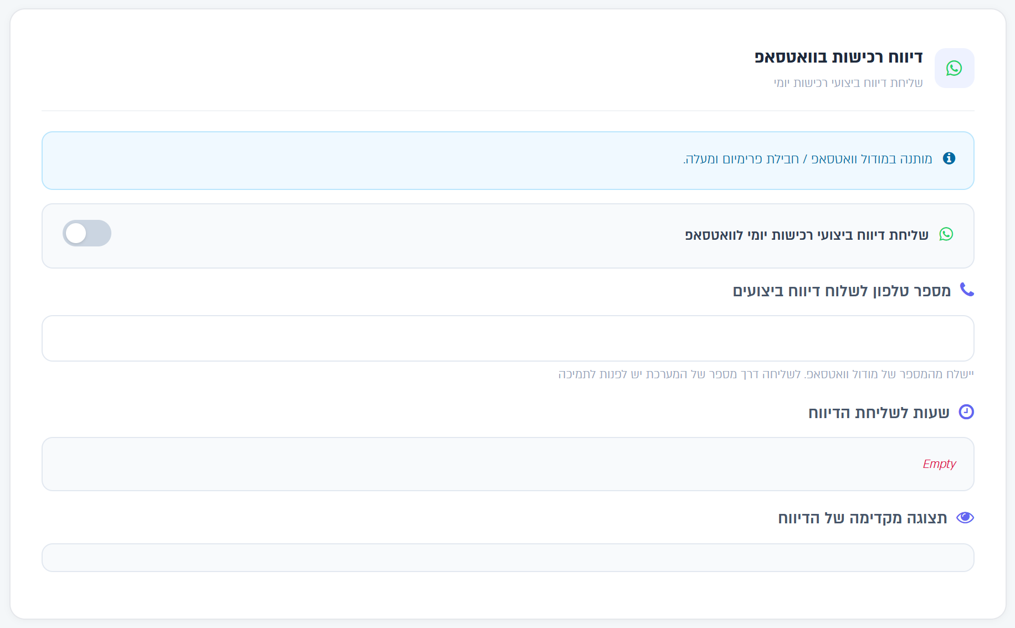The height and width of the screenshot is (628, 1015).
Task: Open the report sending hours field showing Empty
Action: [508, 464]
